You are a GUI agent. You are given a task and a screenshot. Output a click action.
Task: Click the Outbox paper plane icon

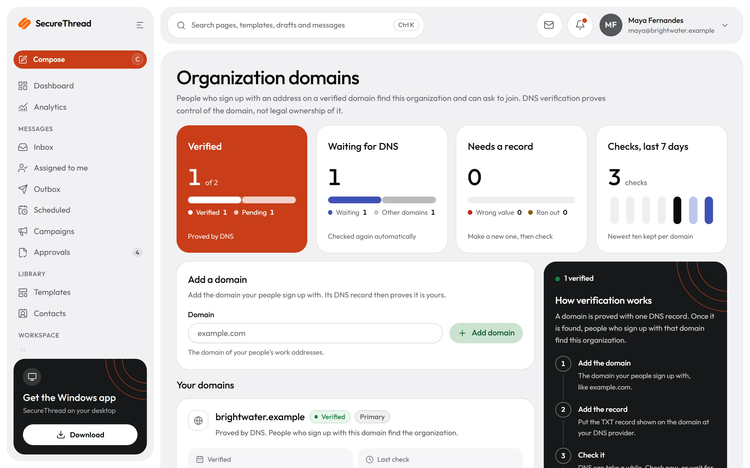click(x=23, y=189)
